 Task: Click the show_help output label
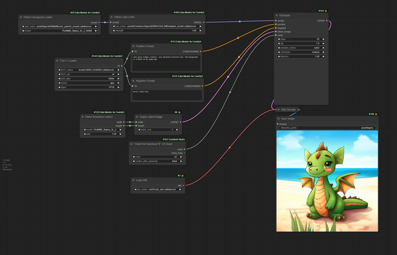pyautogui.click(x=177, y=153)
